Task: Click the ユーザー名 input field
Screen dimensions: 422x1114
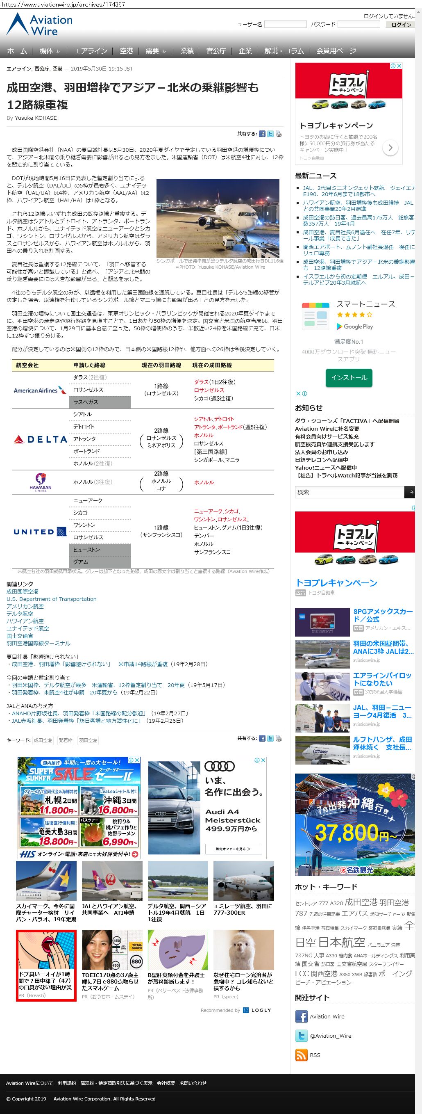Action: (286, 24)
